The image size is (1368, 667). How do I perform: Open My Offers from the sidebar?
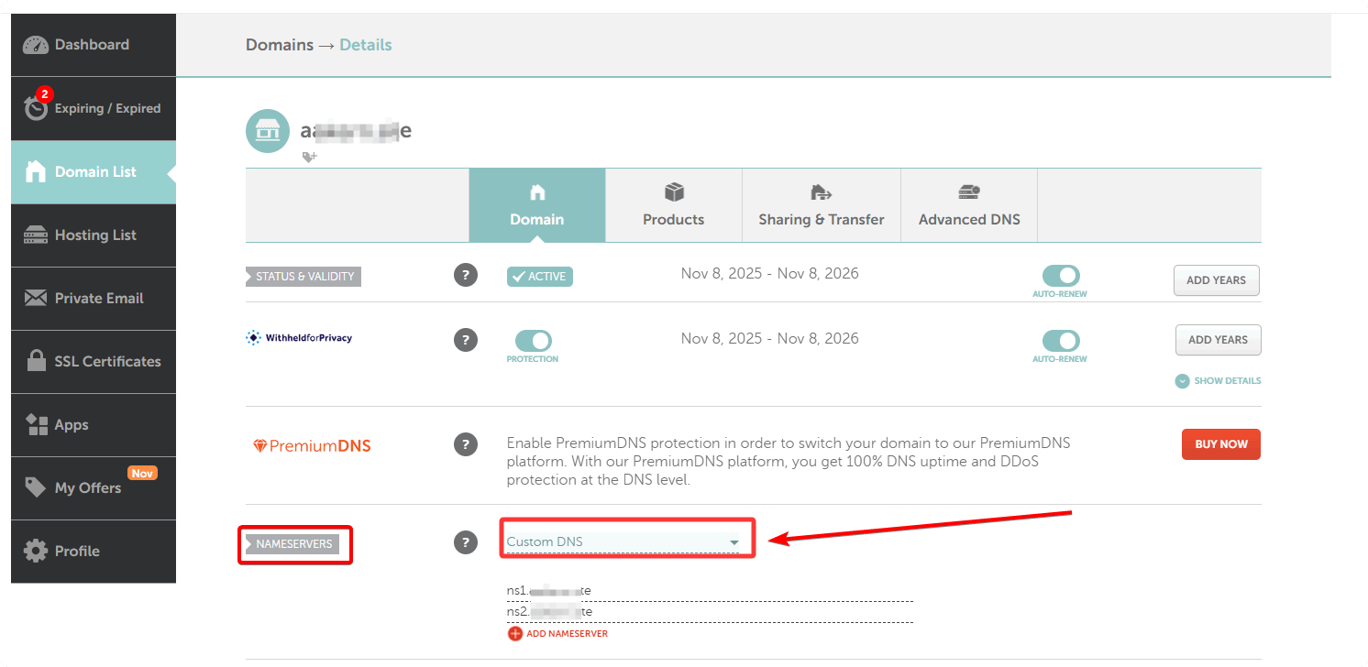point(94,487)
